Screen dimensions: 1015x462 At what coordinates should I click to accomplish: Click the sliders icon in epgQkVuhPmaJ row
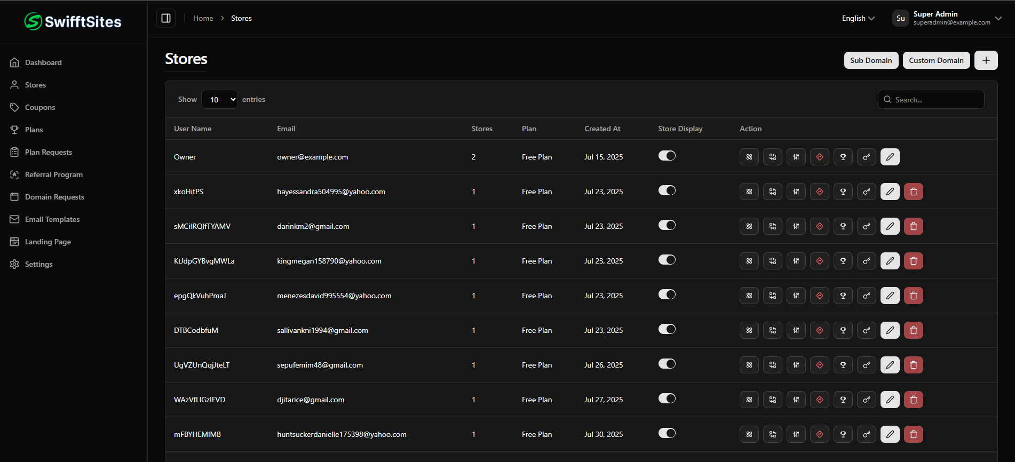pyautogui.click(x=796, y=296)
